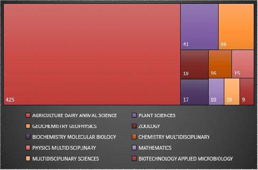This screenshot has width=258, height=170.
Task: Click the Mathematics legend swatch
Action: (134, 147)
